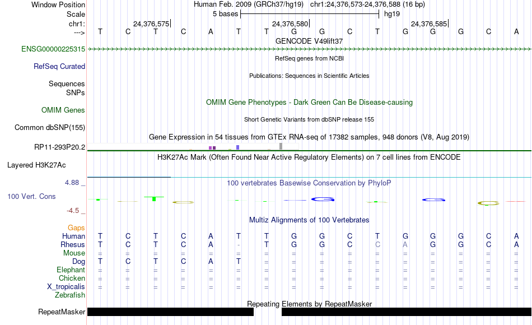
Task: Click the large blue G PhyloP logo
Action: 323,199
